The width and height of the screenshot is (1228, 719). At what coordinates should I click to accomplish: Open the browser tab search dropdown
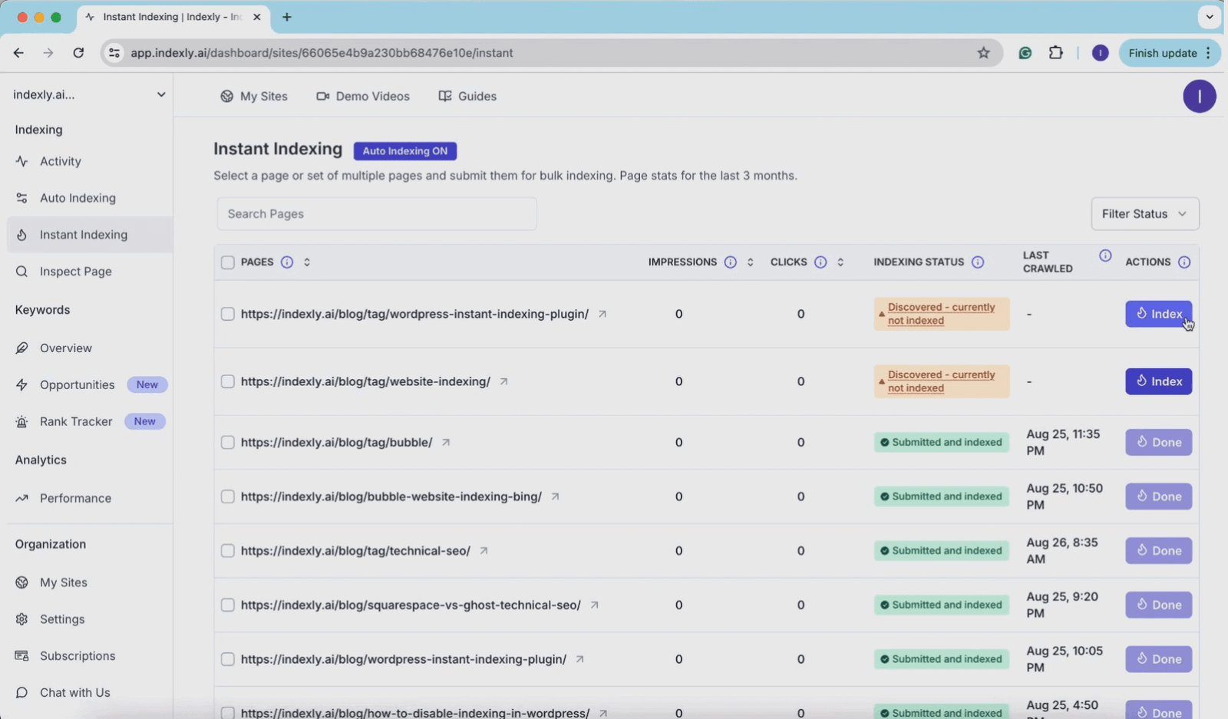(x=1210, y=17)
